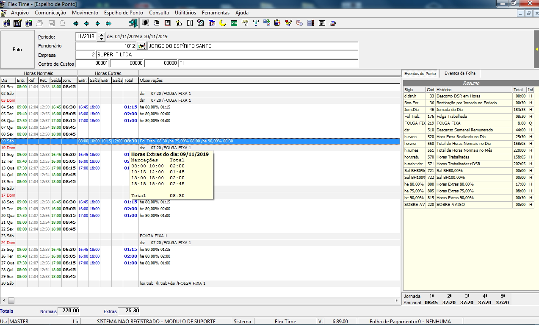
Task: Select the SOBRE AVISO summary row
Action: pos(469,205)
